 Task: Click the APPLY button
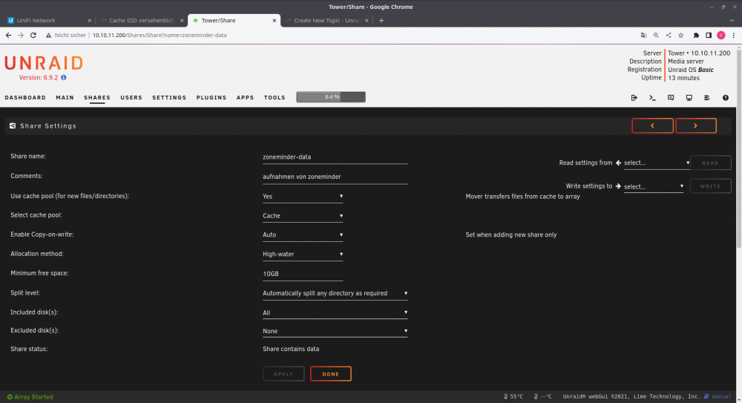pyautogui.click(x=283, y=373)
